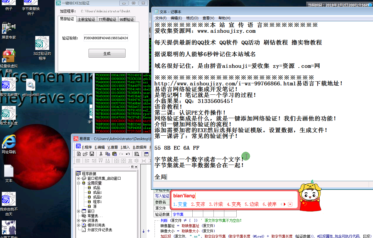Select the 文本 text file desktop icon

(x=9, y=174)
